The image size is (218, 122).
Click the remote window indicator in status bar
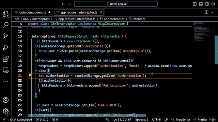pyautogui.click(x=4, y=120)
